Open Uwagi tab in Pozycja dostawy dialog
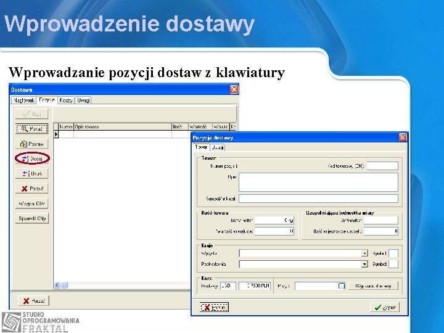This screenshot has width=444, height=333. [218, 147]
